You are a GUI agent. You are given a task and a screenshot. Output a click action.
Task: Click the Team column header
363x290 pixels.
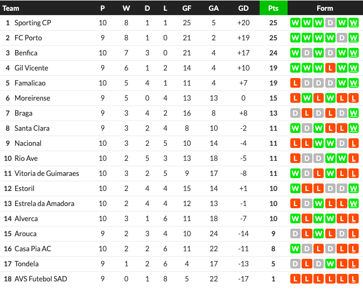[11, 8]
